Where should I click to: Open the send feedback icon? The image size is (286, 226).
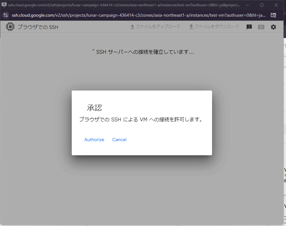249,27
